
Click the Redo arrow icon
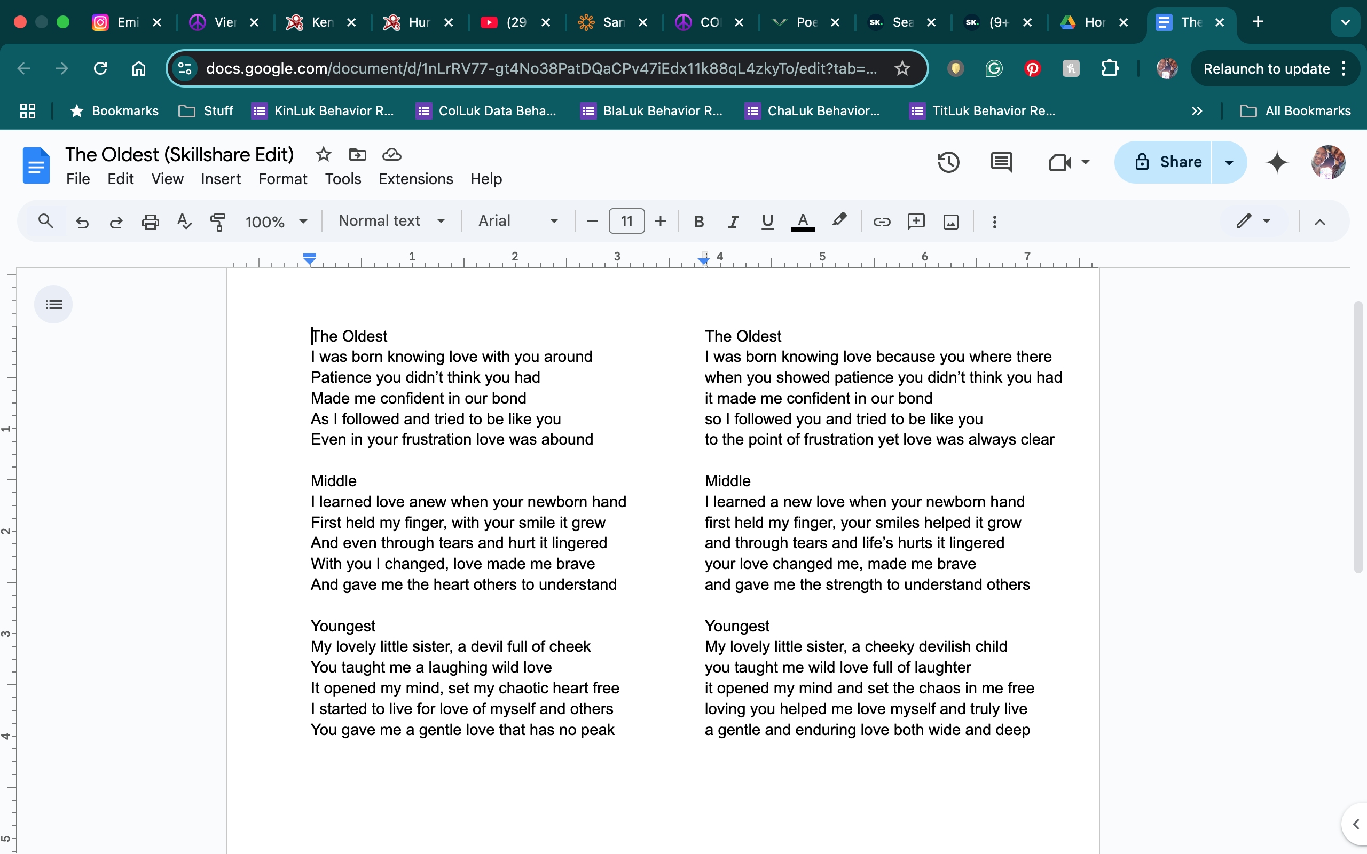point(116,222)
